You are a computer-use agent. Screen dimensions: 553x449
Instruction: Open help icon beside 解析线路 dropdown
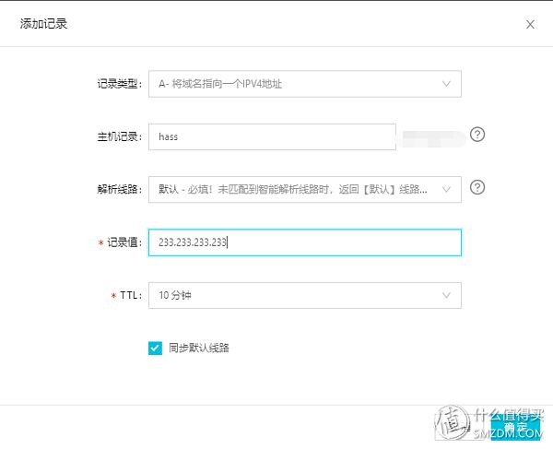(x=477, y=187)
